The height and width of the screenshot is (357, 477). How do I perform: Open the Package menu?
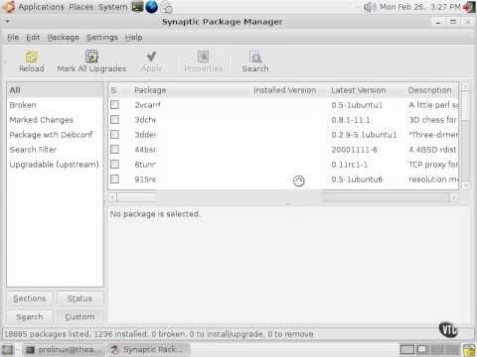tap(63, 37)
